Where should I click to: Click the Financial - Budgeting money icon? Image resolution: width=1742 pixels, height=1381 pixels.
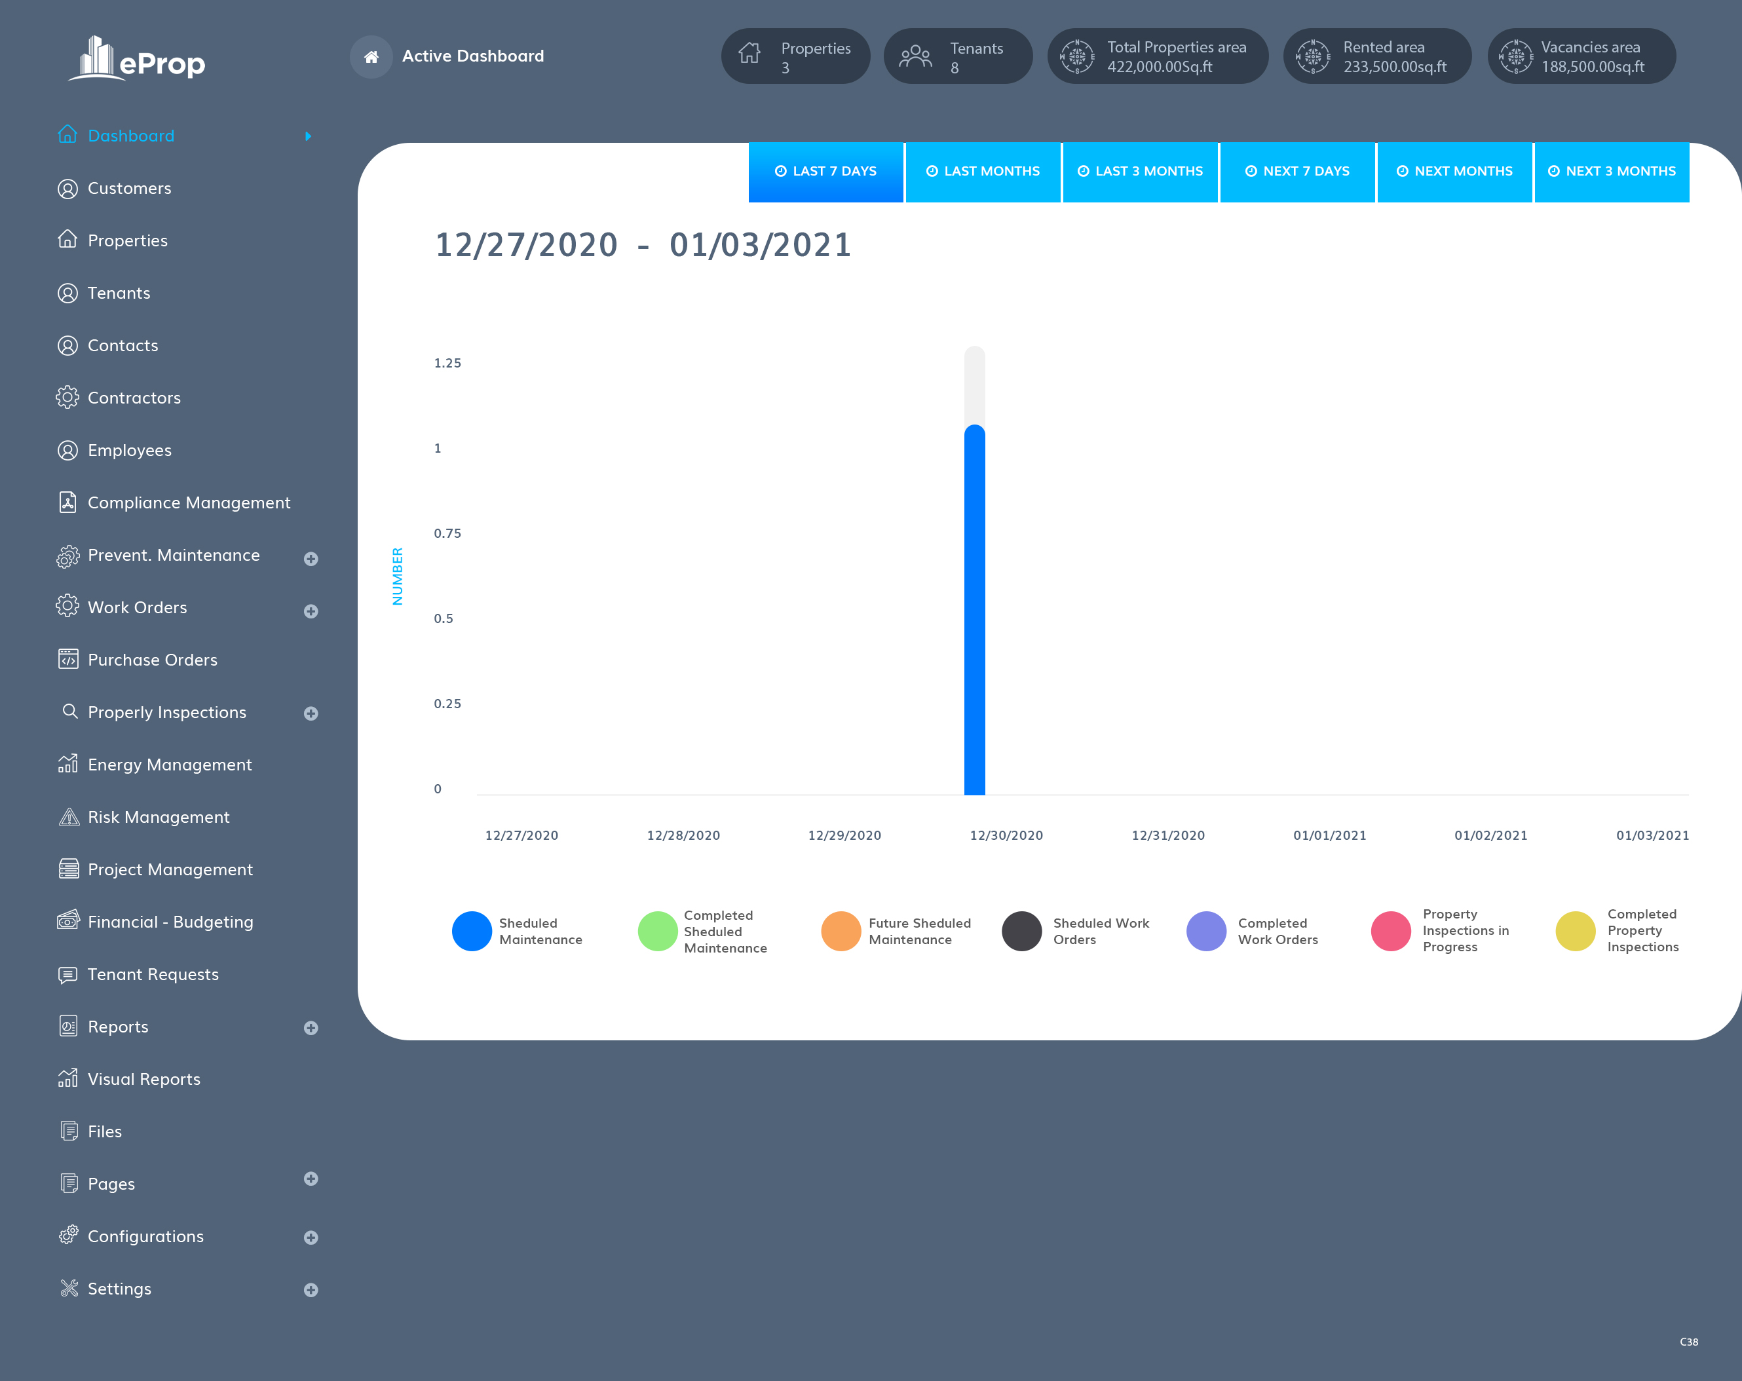(x=68, y=921)
